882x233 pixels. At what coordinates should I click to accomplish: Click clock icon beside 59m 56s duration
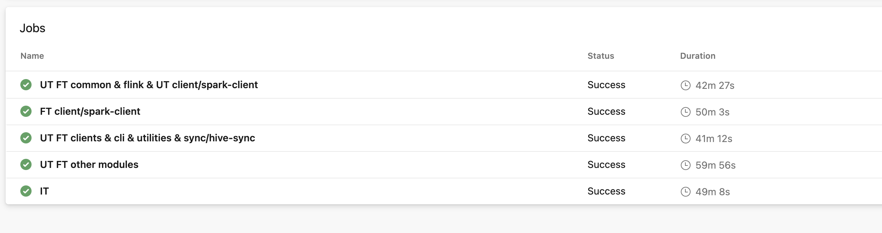(x=685, y=165)
